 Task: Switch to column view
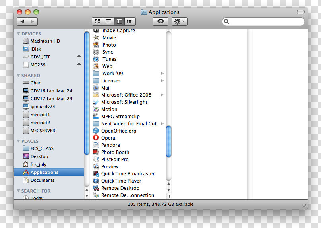[119, 21]
